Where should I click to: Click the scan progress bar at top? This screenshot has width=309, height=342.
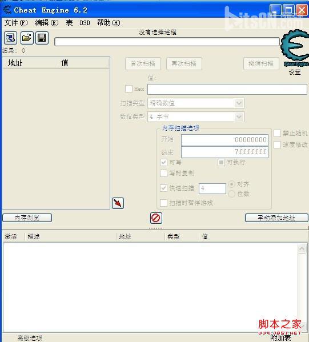click(x=167, y=42)
